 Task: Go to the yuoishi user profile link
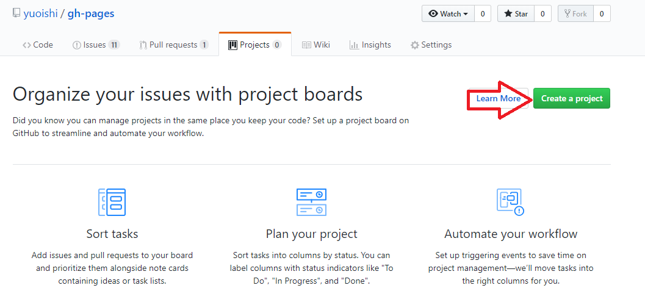41,13
